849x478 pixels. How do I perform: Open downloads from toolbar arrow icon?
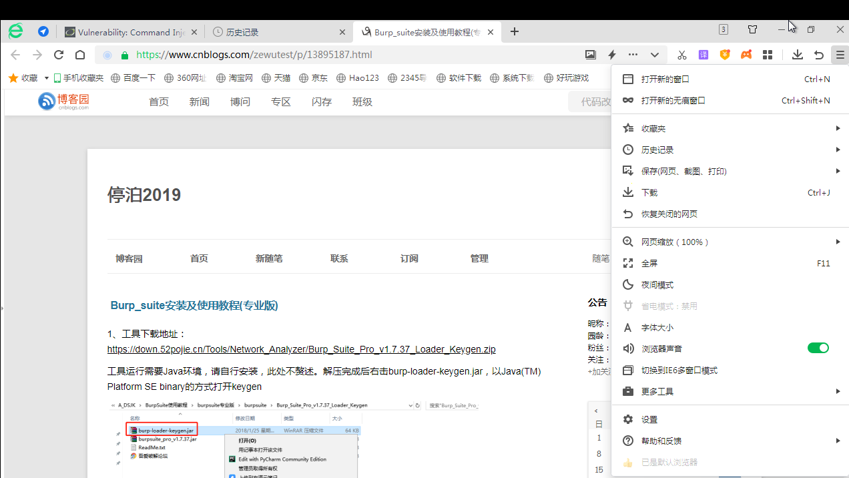797,55
